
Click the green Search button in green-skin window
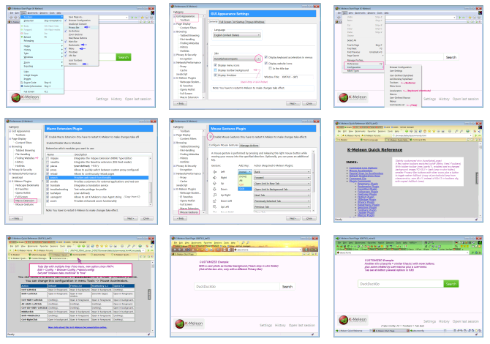coord(451,284)
